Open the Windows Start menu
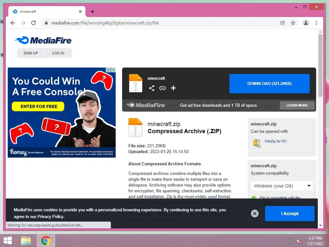 pos(8,241)
